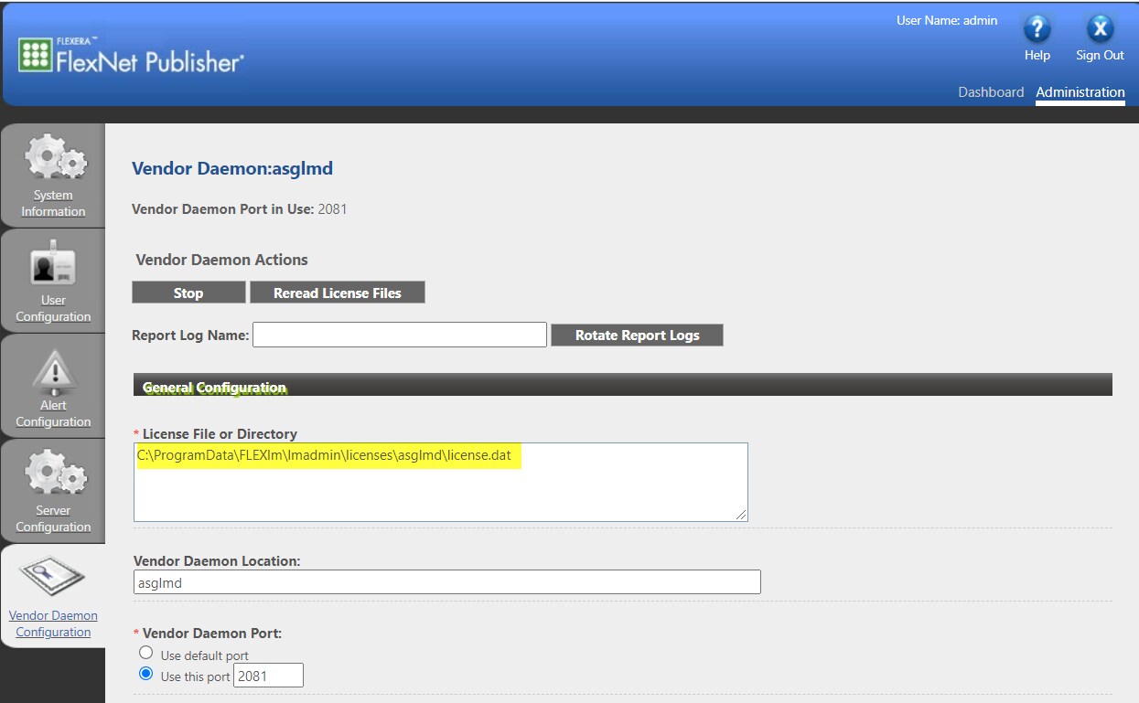Screen dimensions: 1139x703
Task: Select the Use this port radio button
Action: pos(145,675)
